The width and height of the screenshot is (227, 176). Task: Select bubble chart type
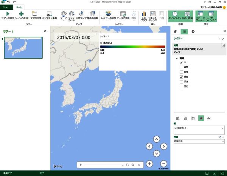click(193, 118)
